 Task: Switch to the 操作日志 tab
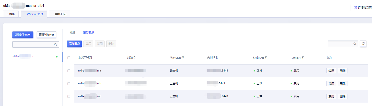pos(60,14)
